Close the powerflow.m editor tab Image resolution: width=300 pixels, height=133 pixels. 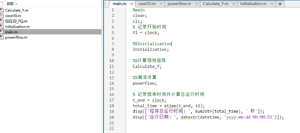tap(196, 4)
